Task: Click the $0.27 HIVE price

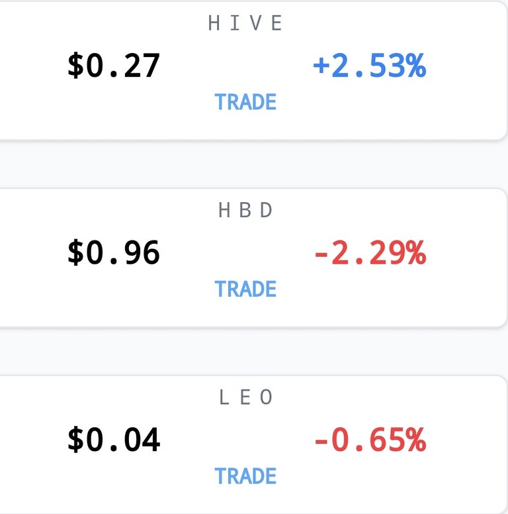Action: (x=114, y=66)
